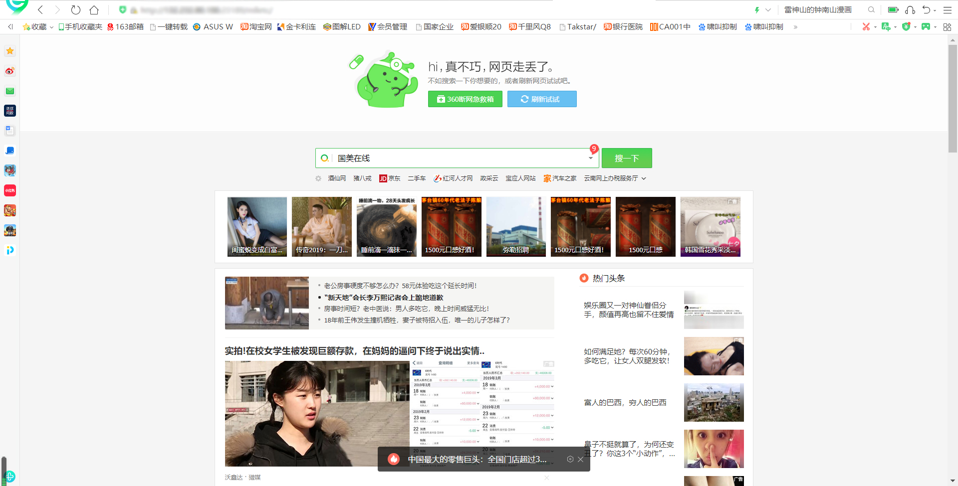The height and width of the screenshot is (486, 958).
Task: Open the 猪八戒 quick link
Action: (x=362, y=178)
